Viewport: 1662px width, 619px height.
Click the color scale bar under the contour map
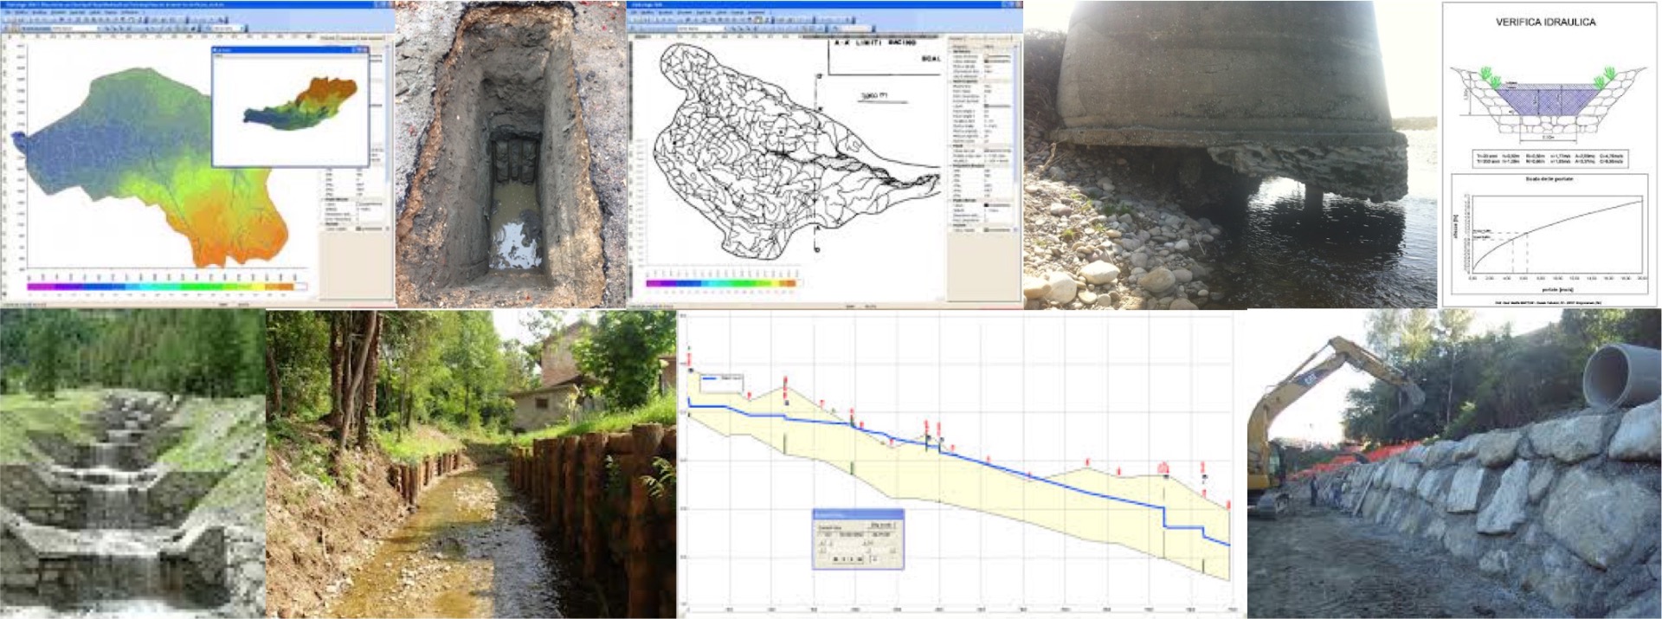720,283
